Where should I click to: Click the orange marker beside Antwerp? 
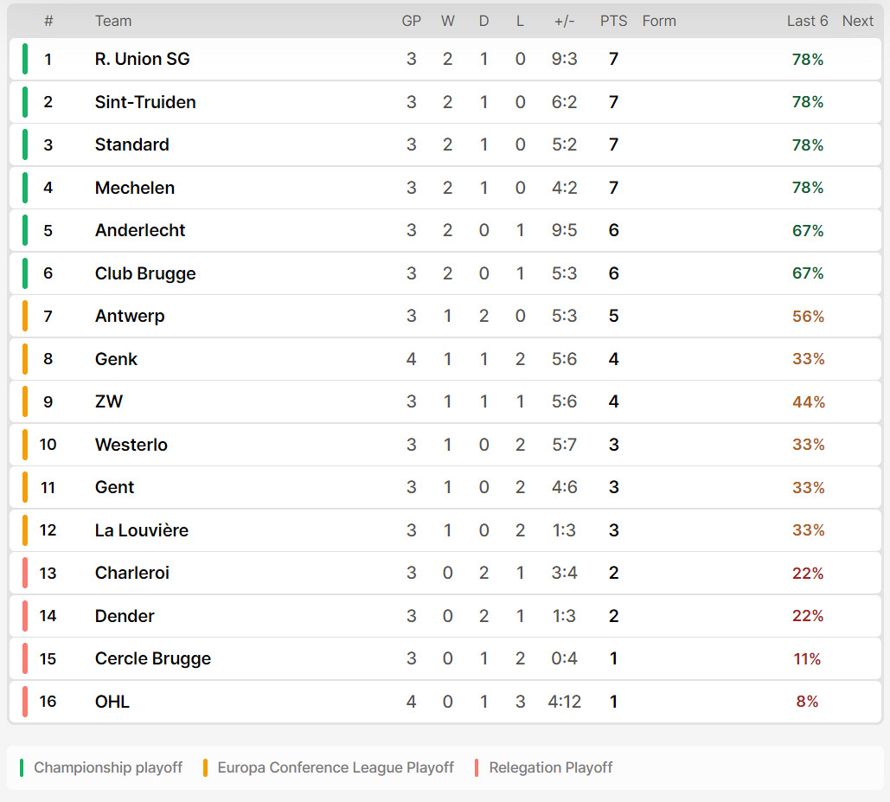[x=25, y=316]
